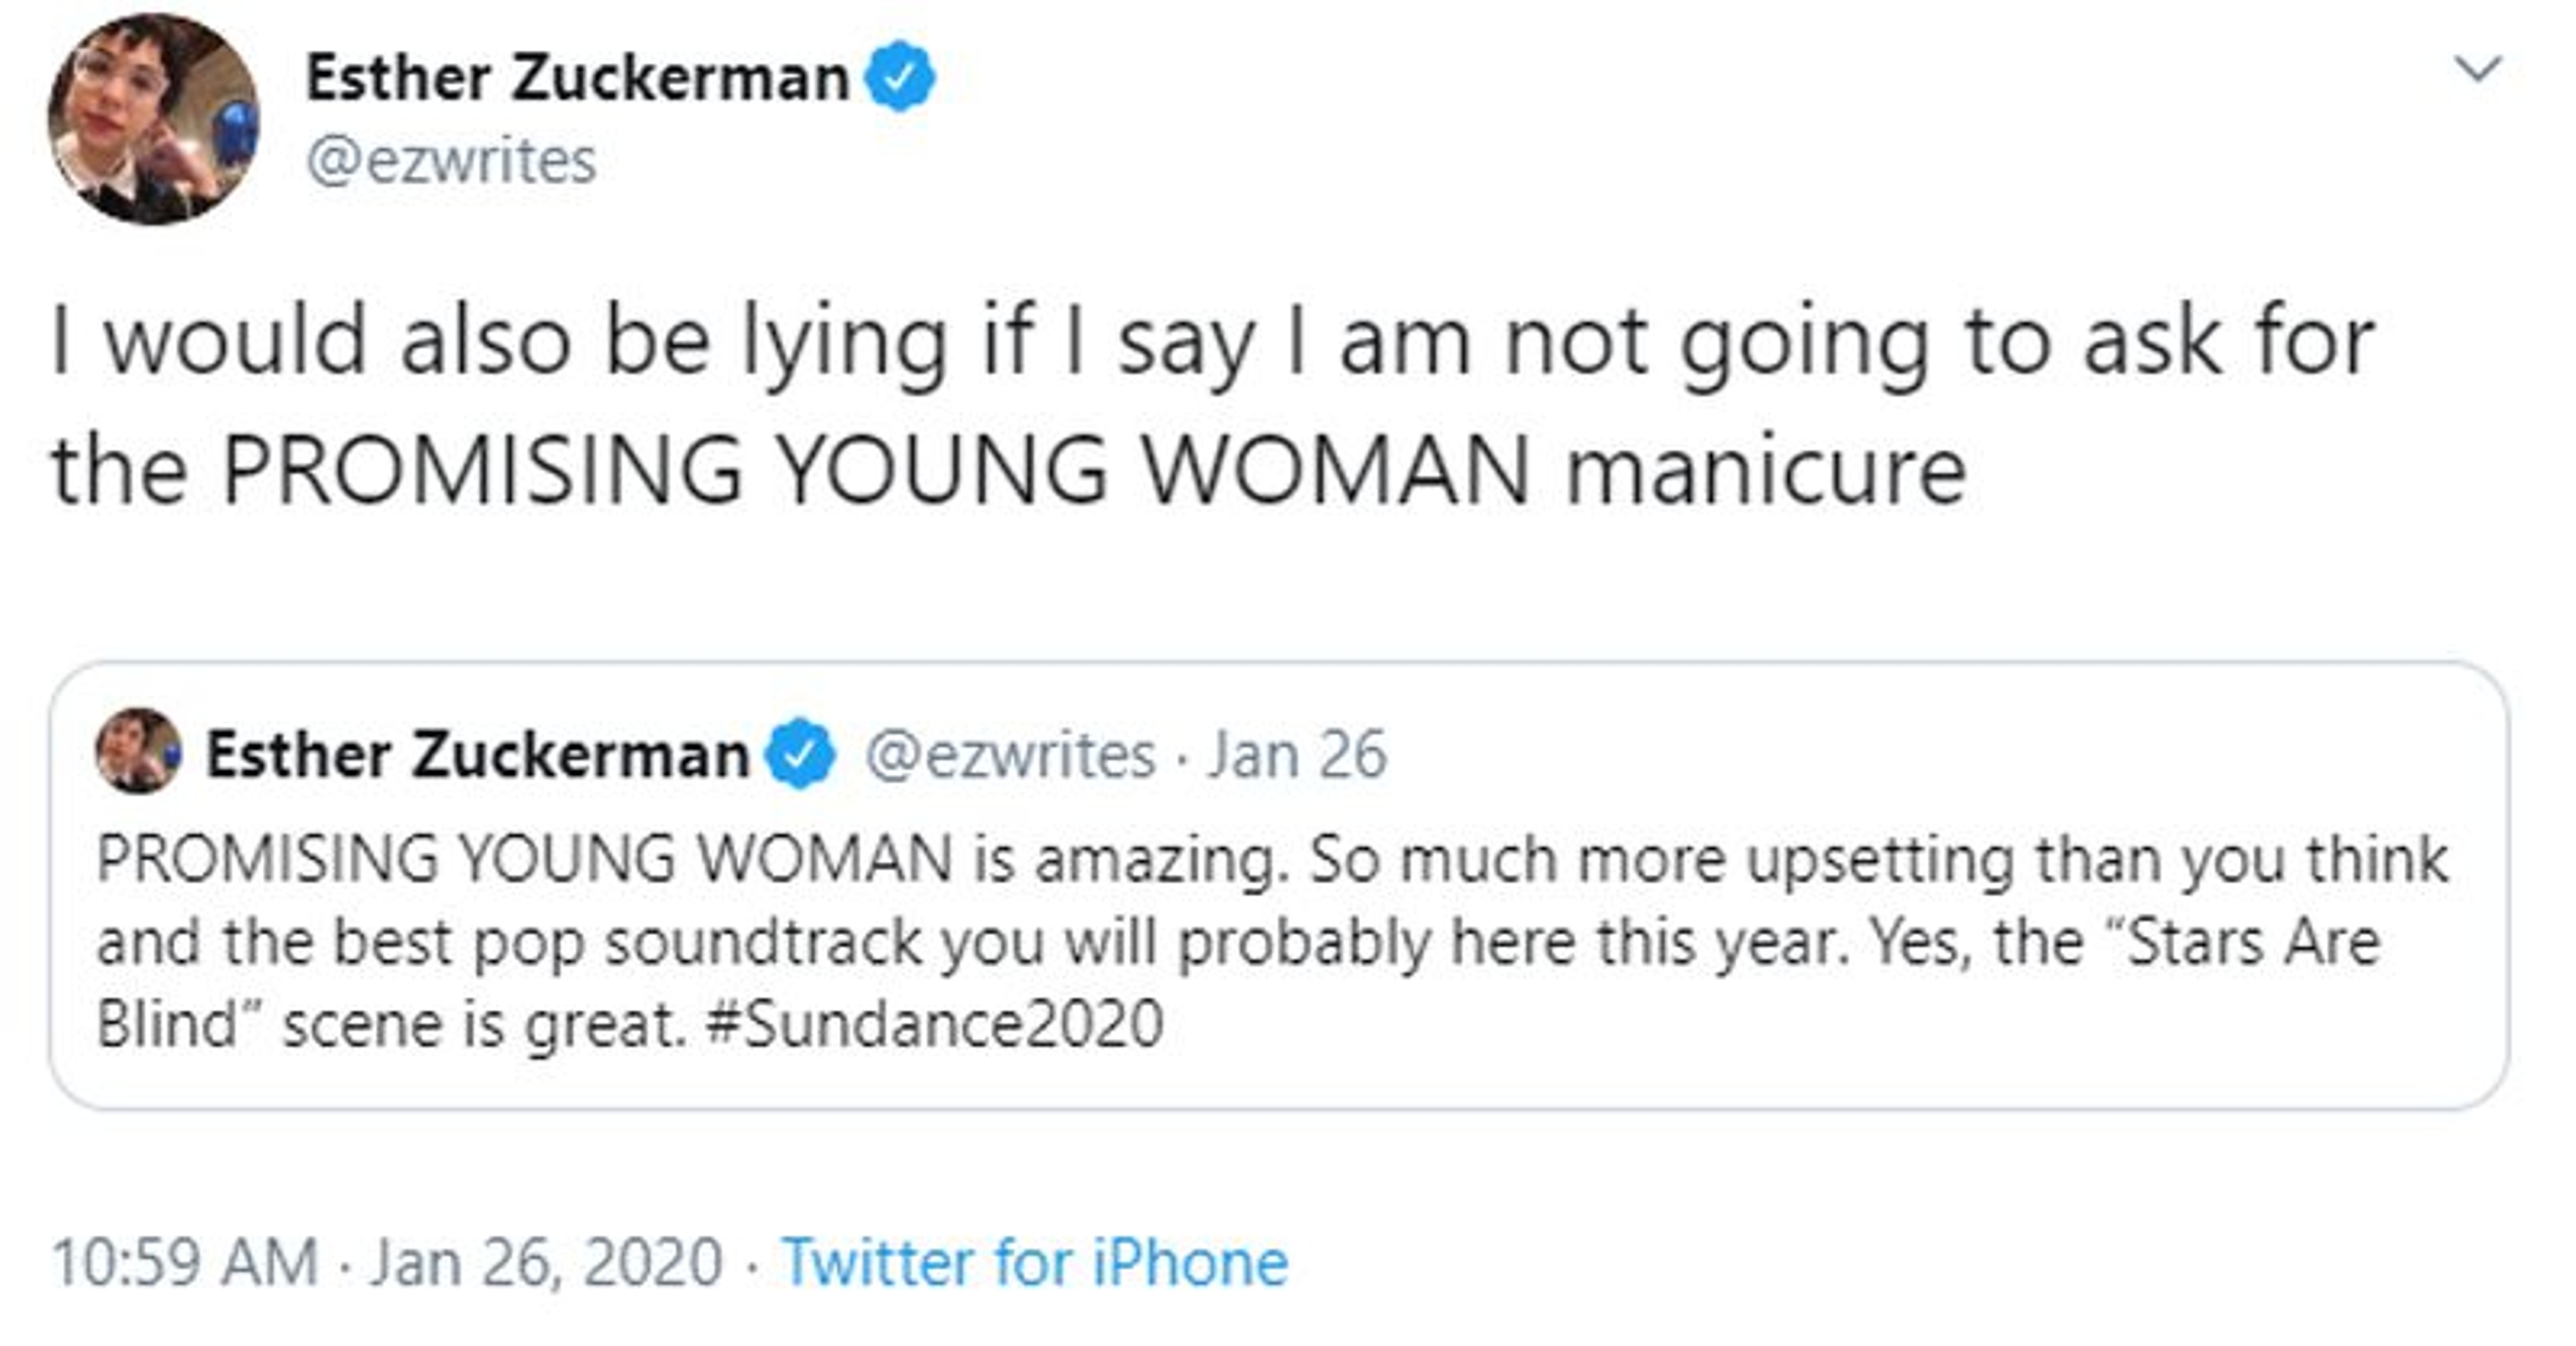The image size is (2576, 1346).
Task: Visit the @ezwrites handle under the main name
Action: tap(451, 161)
